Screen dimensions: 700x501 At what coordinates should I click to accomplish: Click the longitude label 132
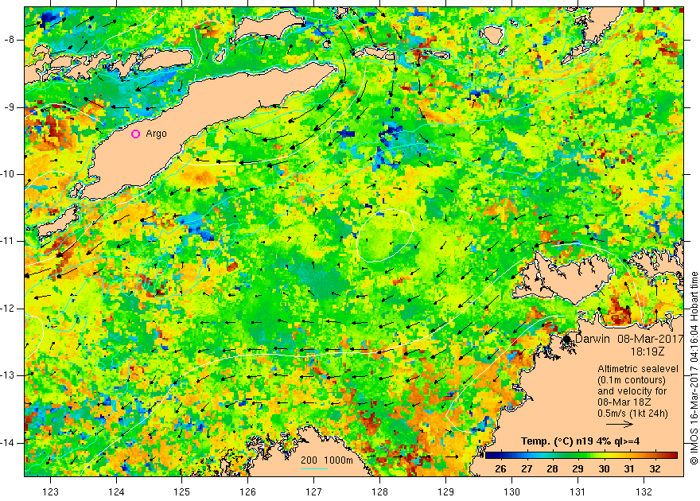tap(644, 491)
